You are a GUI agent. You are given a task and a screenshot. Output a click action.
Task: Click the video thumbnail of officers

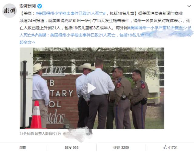(x=92, y=88)
